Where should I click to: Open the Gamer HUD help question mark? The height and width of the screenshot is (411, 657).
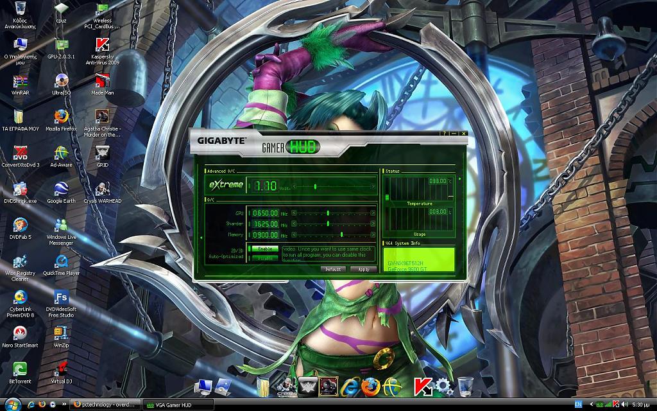pyautogui.click(x=445, y=134)
